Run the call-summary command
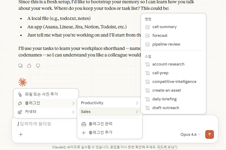Screen dimensions: 226x150 point(173,27)
